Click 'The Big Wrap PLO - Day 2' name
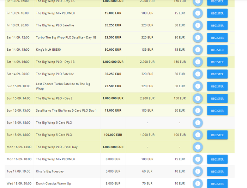 54,99
